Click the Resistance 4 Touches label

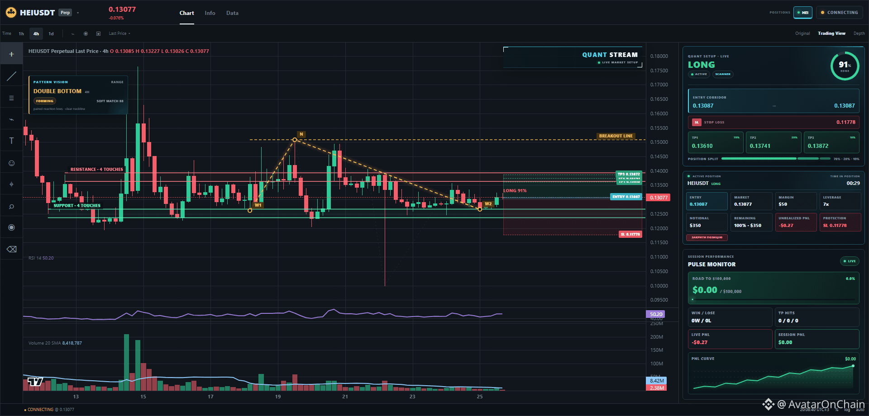(97, 170)
